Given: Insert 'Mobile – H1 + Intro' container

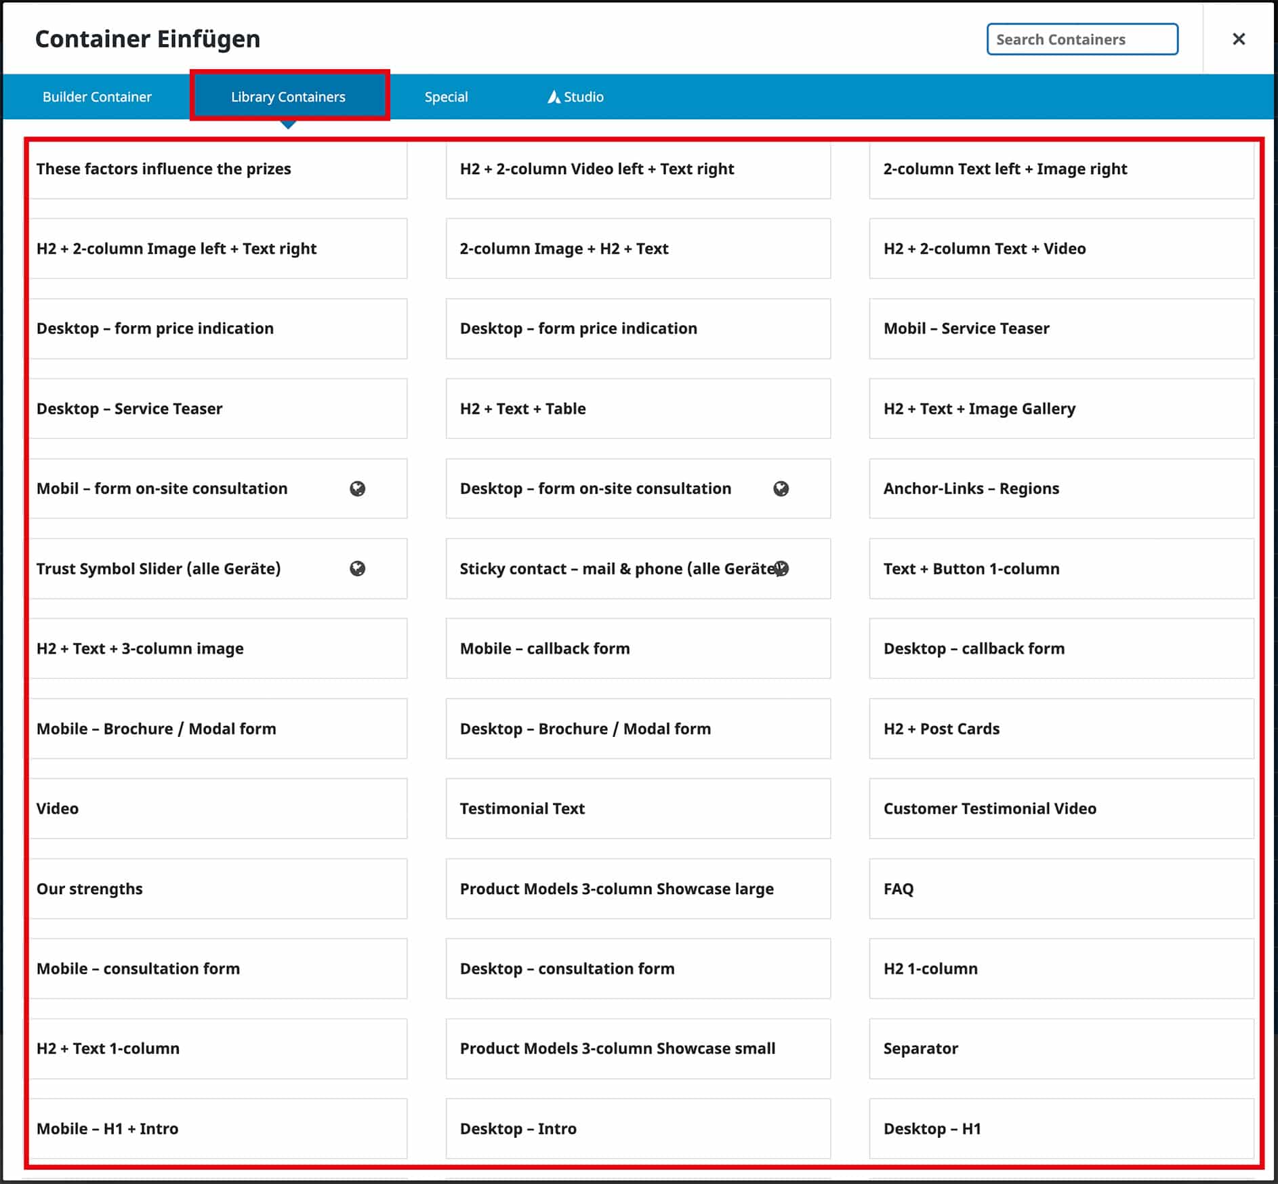Looking at the screenshot, I should click(218, 1129).
